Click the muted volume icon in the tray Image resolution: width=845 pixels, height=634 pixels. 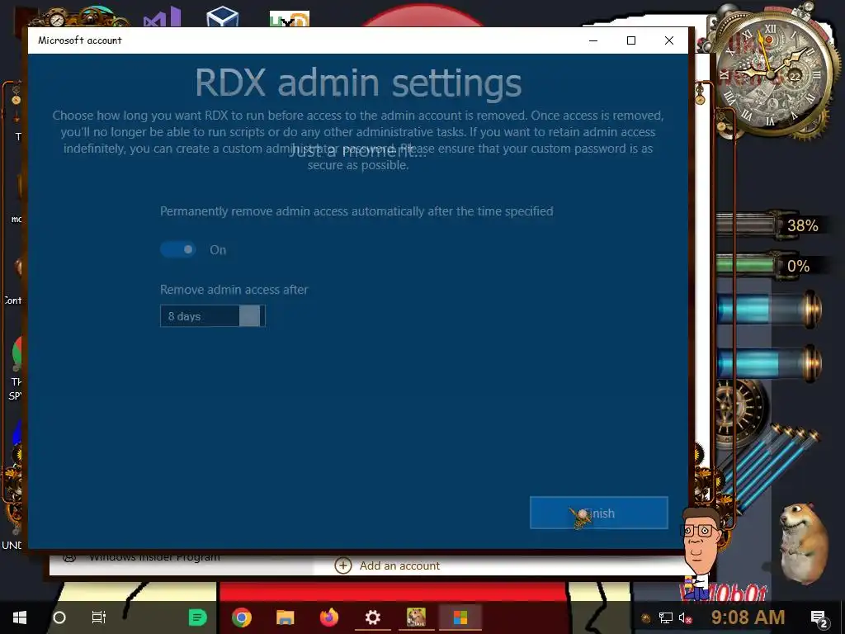coord(685,617)
